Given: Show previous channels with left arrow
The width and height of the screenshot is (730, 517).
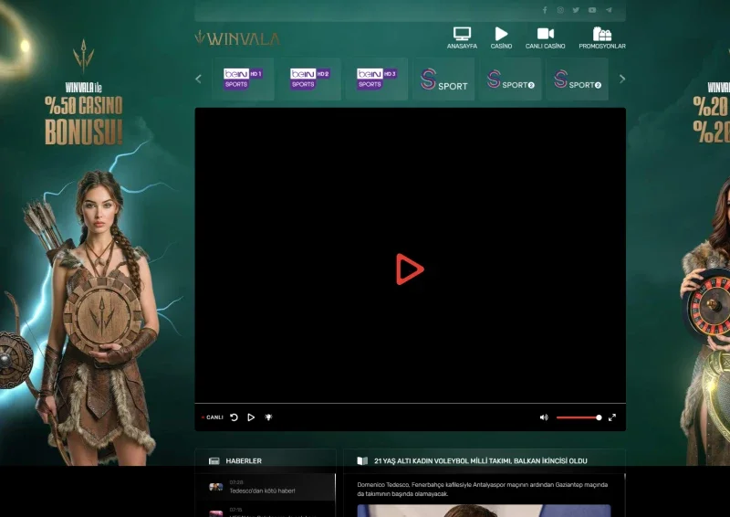Looking at the screenshot, I should [198, 79].
